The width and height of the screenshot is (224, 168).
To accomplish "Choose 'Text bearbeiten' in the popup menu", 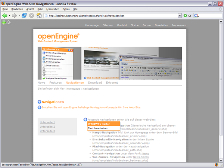I will [98, 128].
